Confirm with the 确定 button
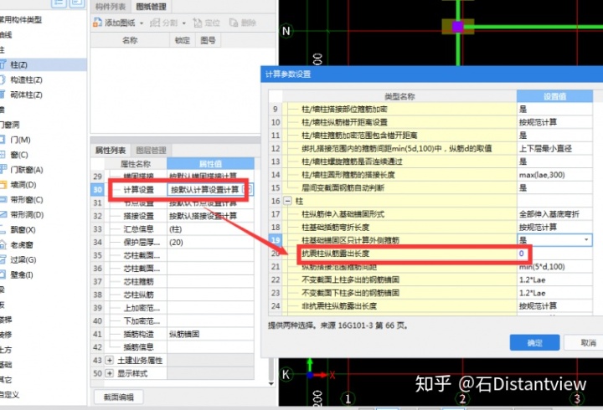The width and height of the screenshot is (603, 410). click(x=534, y=342)
